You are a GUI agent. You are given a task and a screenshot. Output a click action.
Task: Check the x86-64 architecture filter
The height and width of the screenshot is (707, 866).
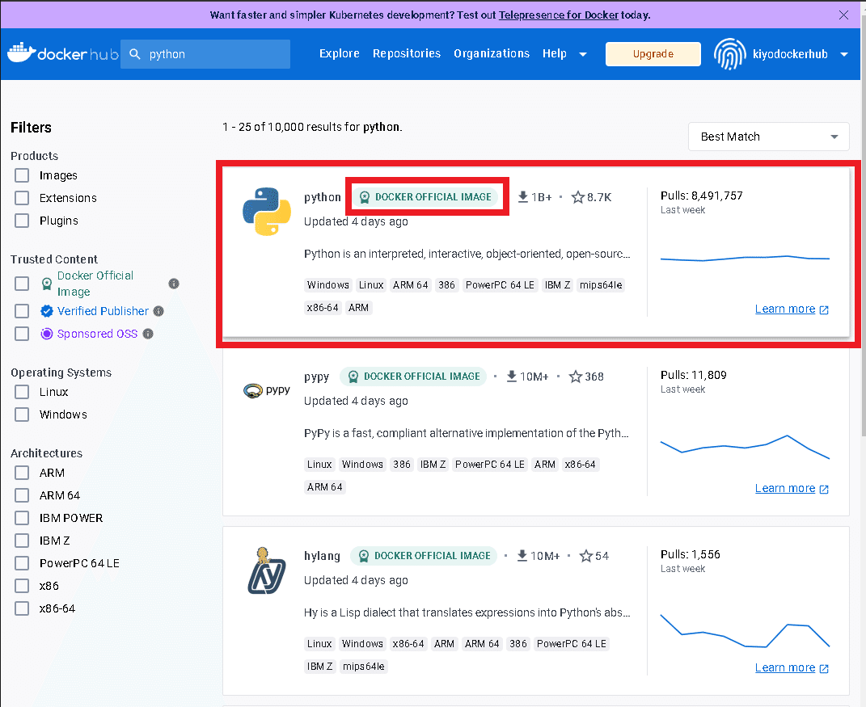(22, 608)
